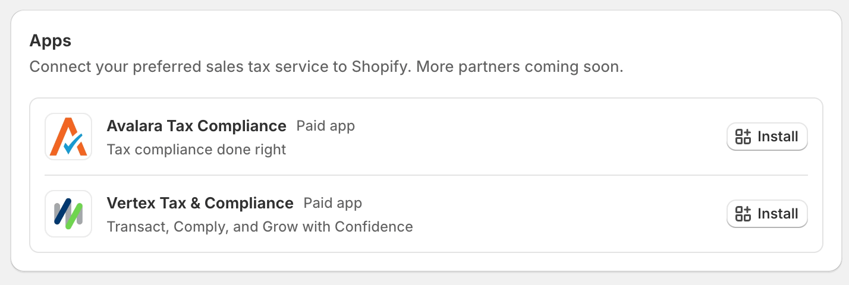The image size is (849, 285).
Task: Click the Paid app label beside Vertex
Action: click(x=332, y=203)
